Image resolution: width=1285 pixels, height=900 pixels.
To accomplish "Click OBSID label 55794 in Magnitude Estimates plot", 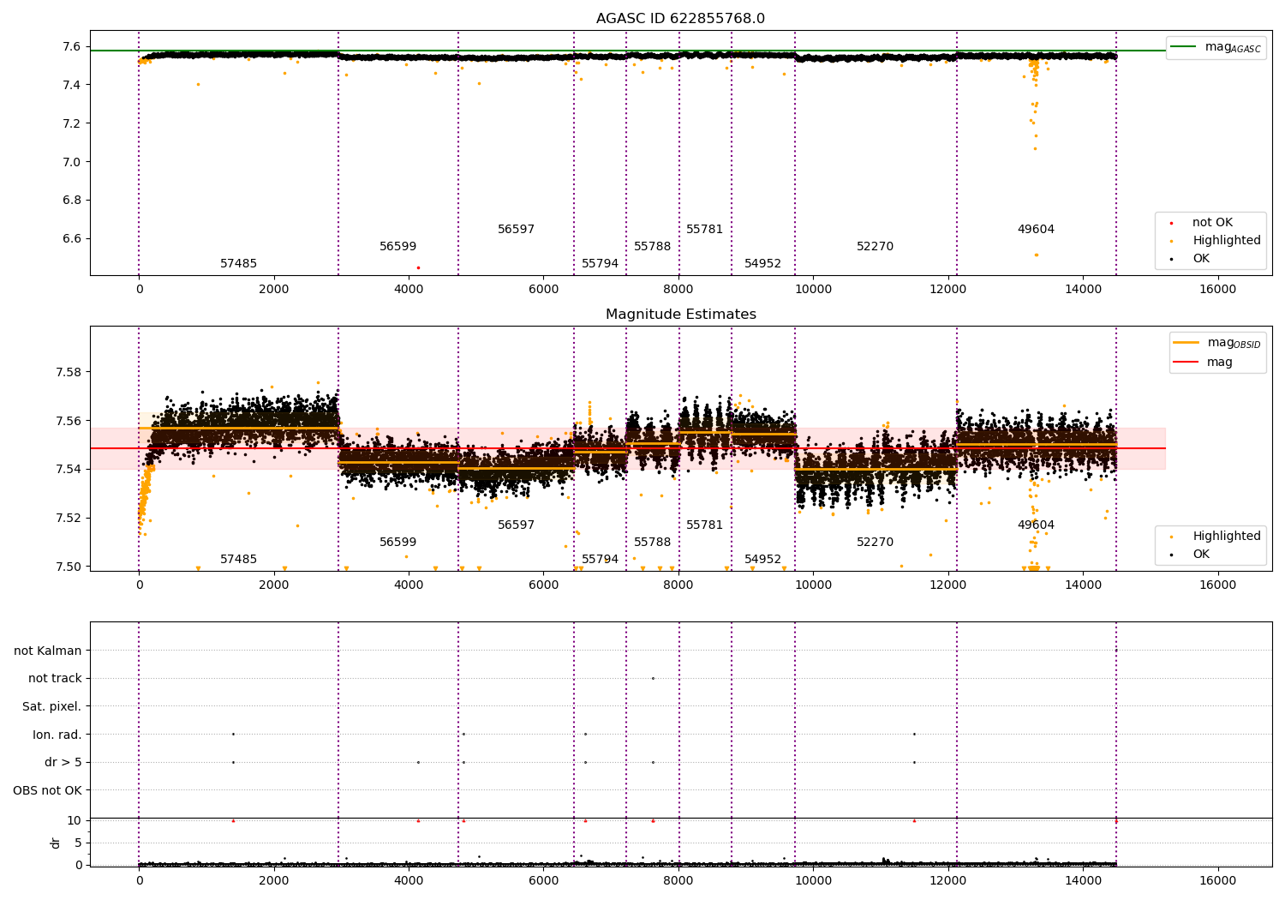I will pos(600,560).
